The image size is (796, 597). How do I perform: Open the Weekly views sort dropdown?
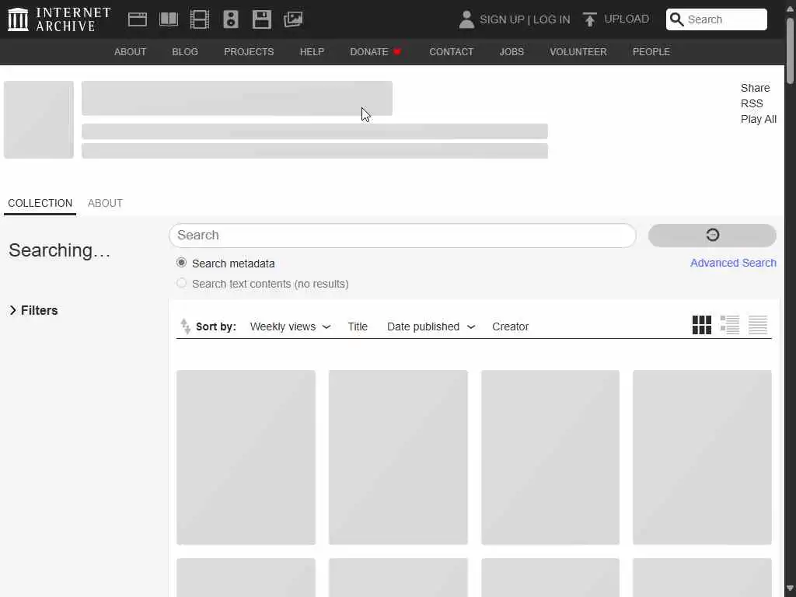click(290, 326)
